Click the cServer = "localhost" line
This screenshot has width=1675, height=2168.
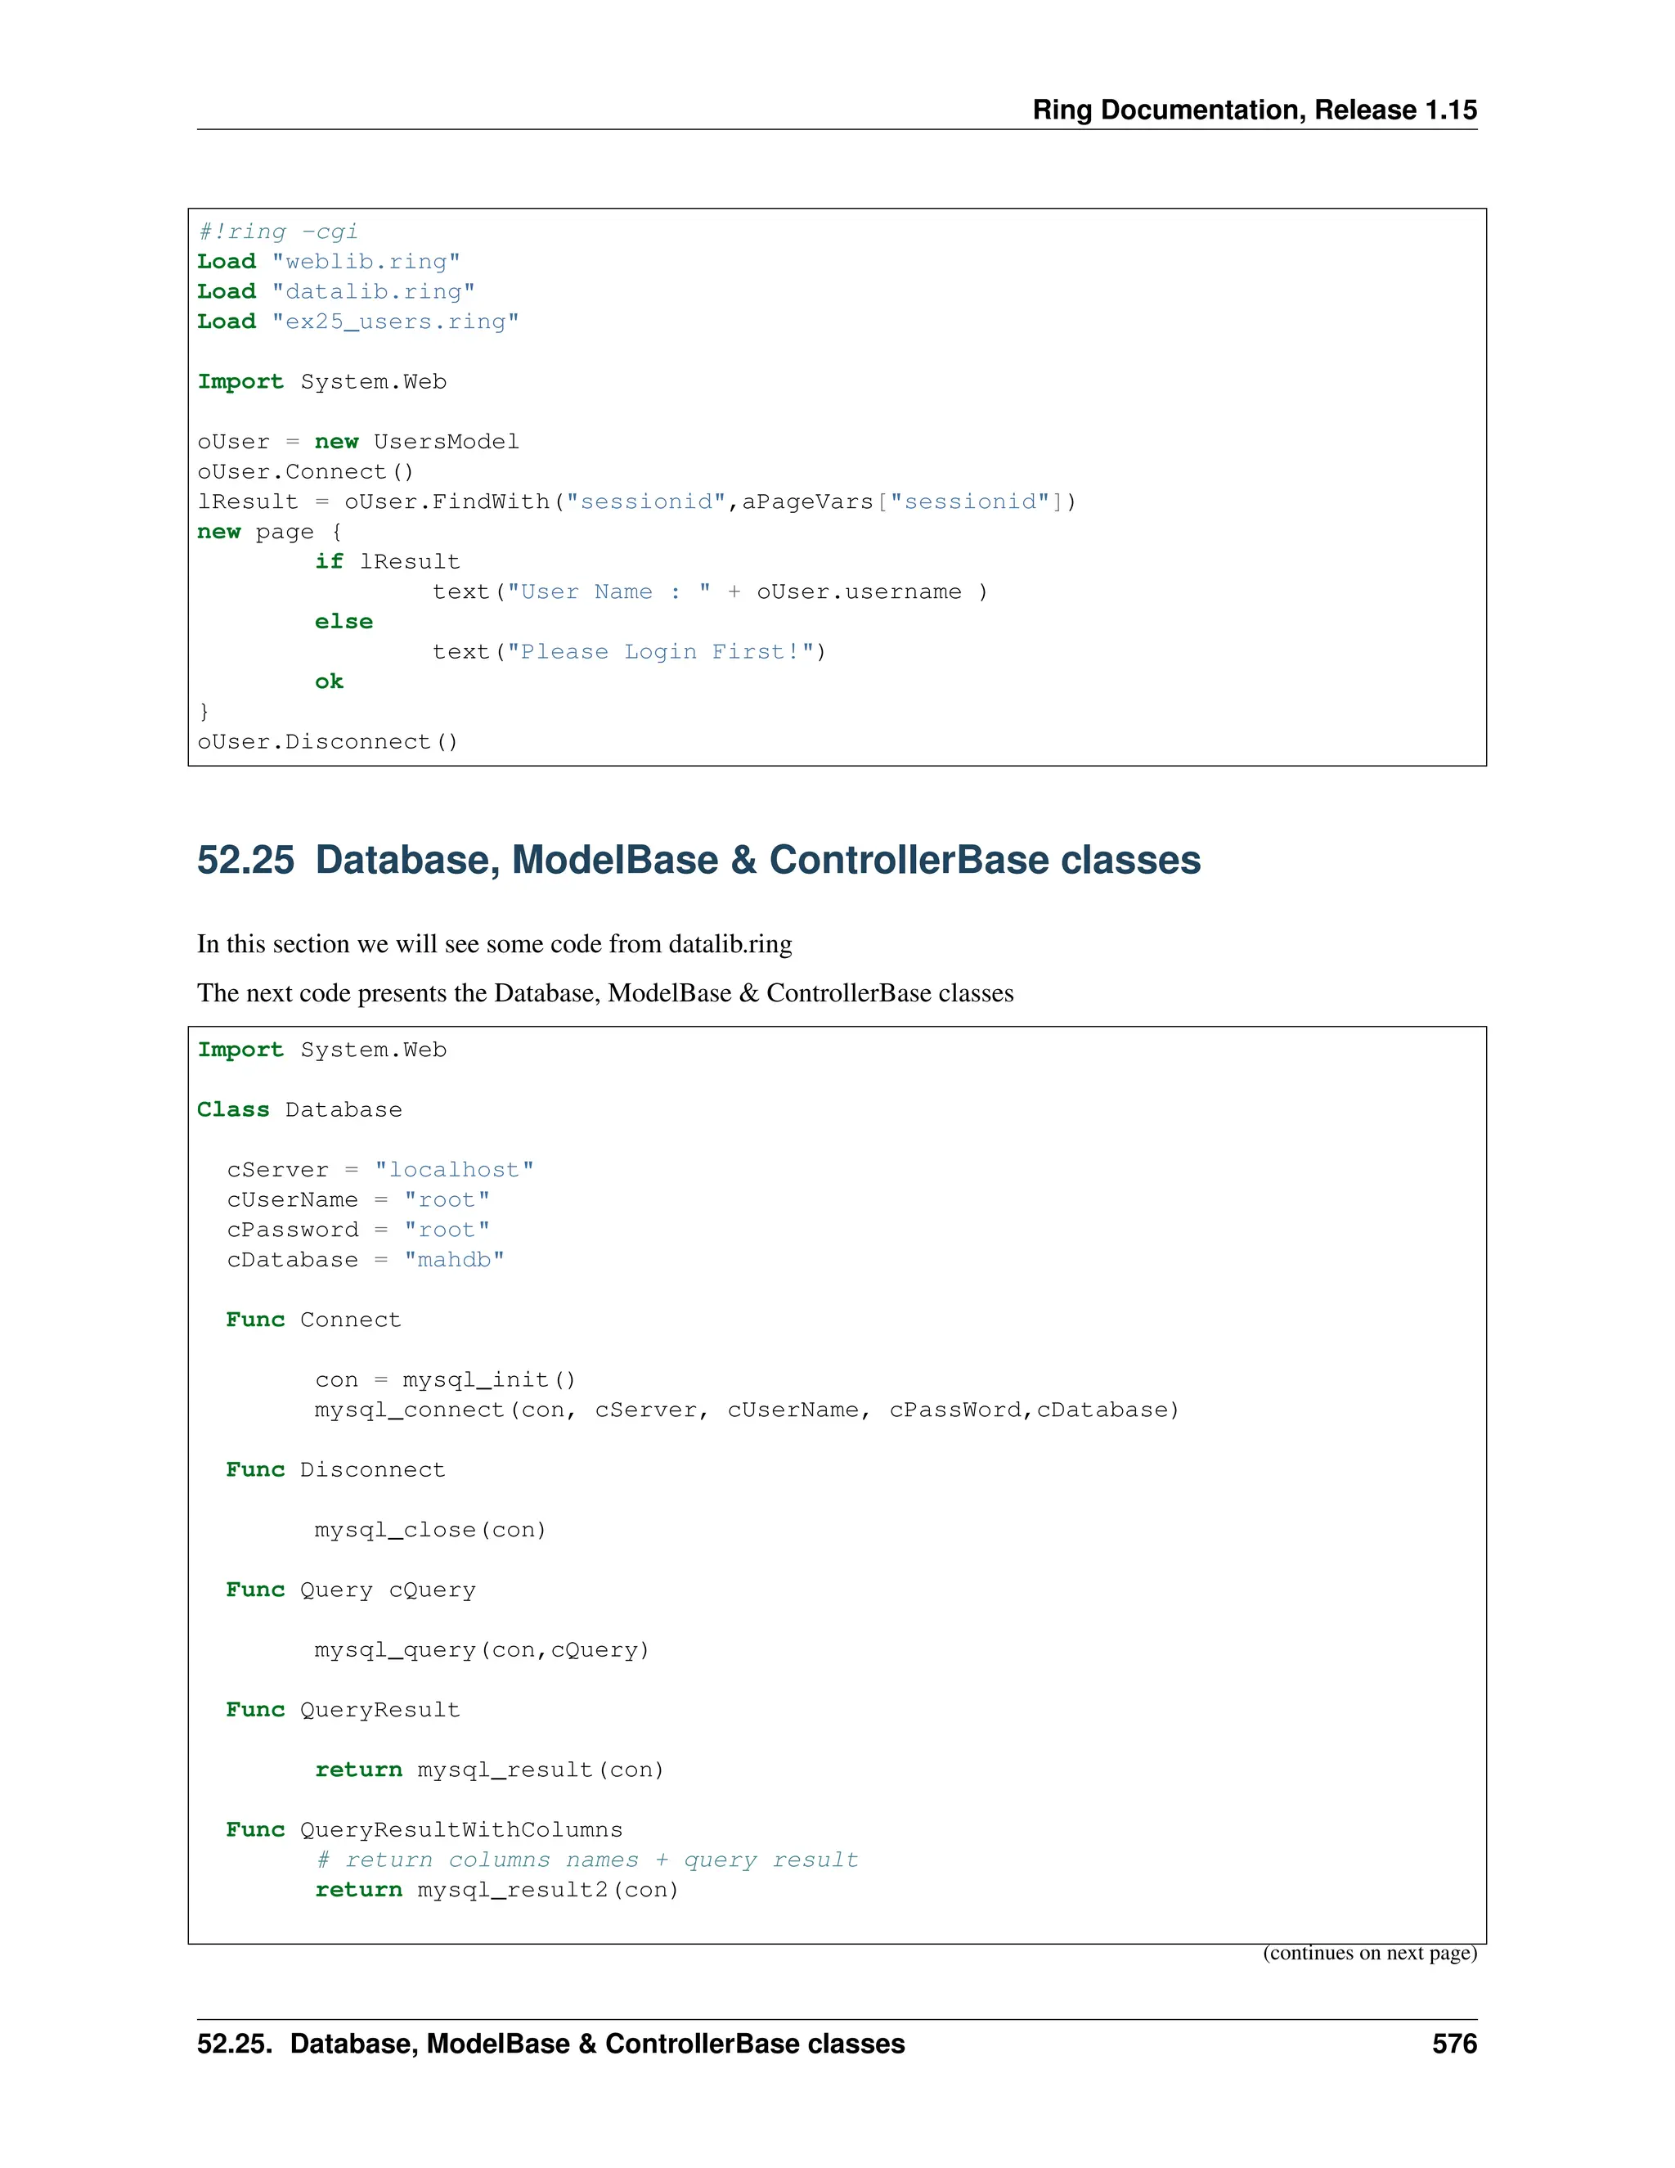click(379, 1169)
